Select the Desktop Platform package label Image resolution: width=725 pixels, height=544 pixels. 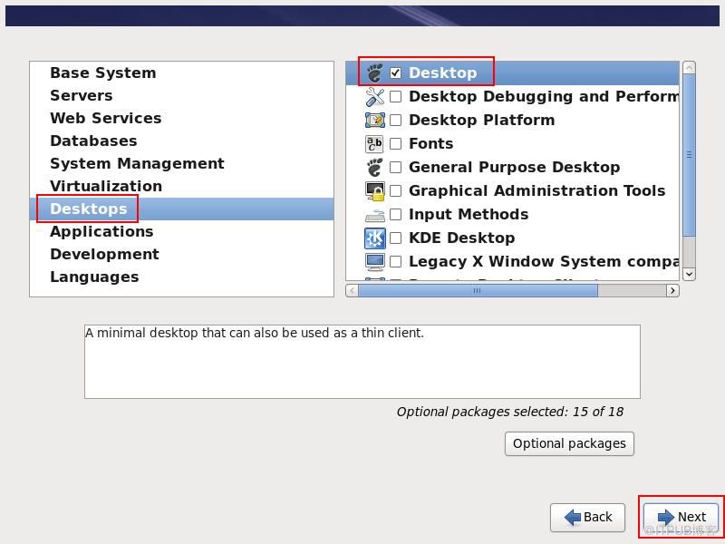(482, 120)
